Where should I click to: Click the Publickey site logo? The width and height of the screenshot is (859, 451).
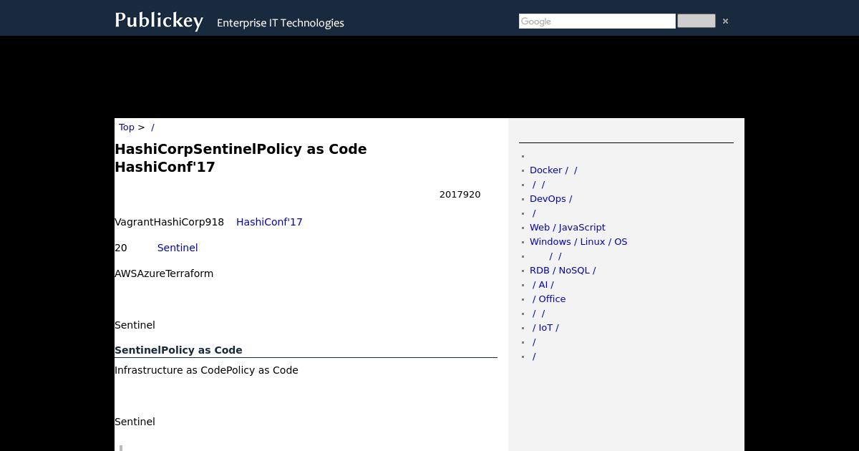coord(159,20)
